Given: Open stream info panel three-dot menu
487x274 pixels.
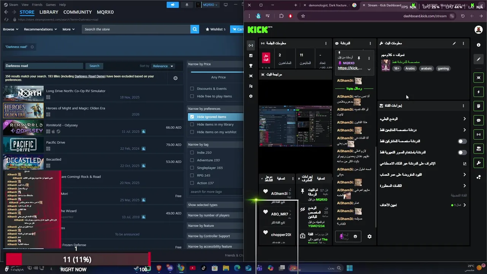Looking at the screenshot, I should (463, 43).
